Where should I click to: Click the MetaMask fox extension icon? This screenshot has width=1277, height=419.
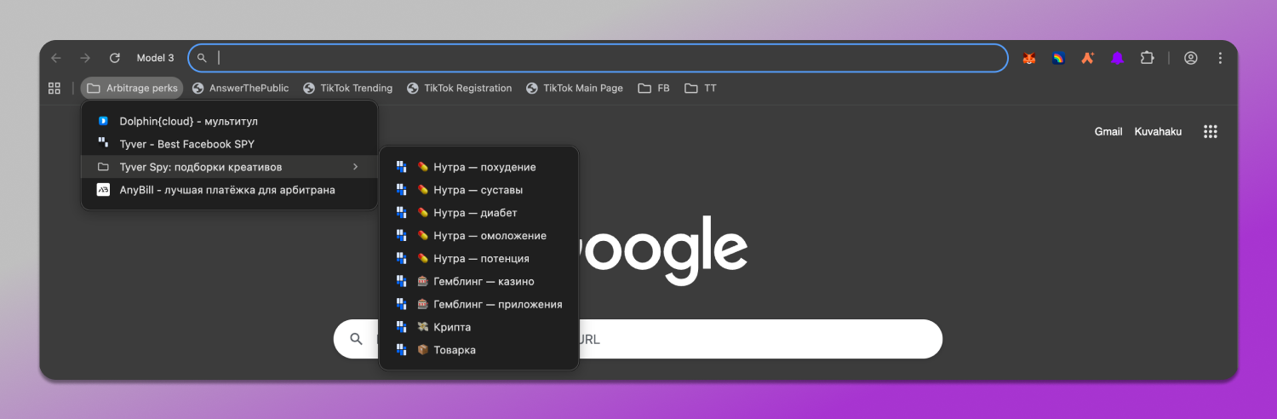[1028, 58]
